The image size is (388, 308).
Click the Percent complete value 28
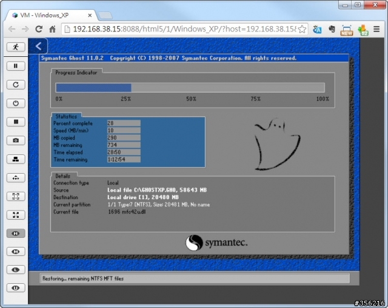[x=124, y=123]
